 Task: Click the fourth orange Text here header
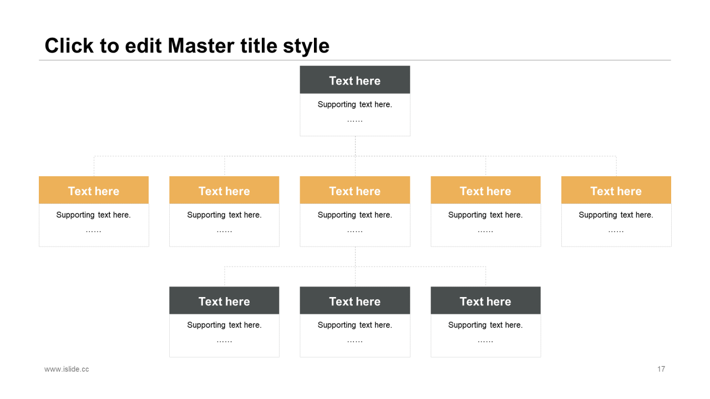tap(485, 191)
